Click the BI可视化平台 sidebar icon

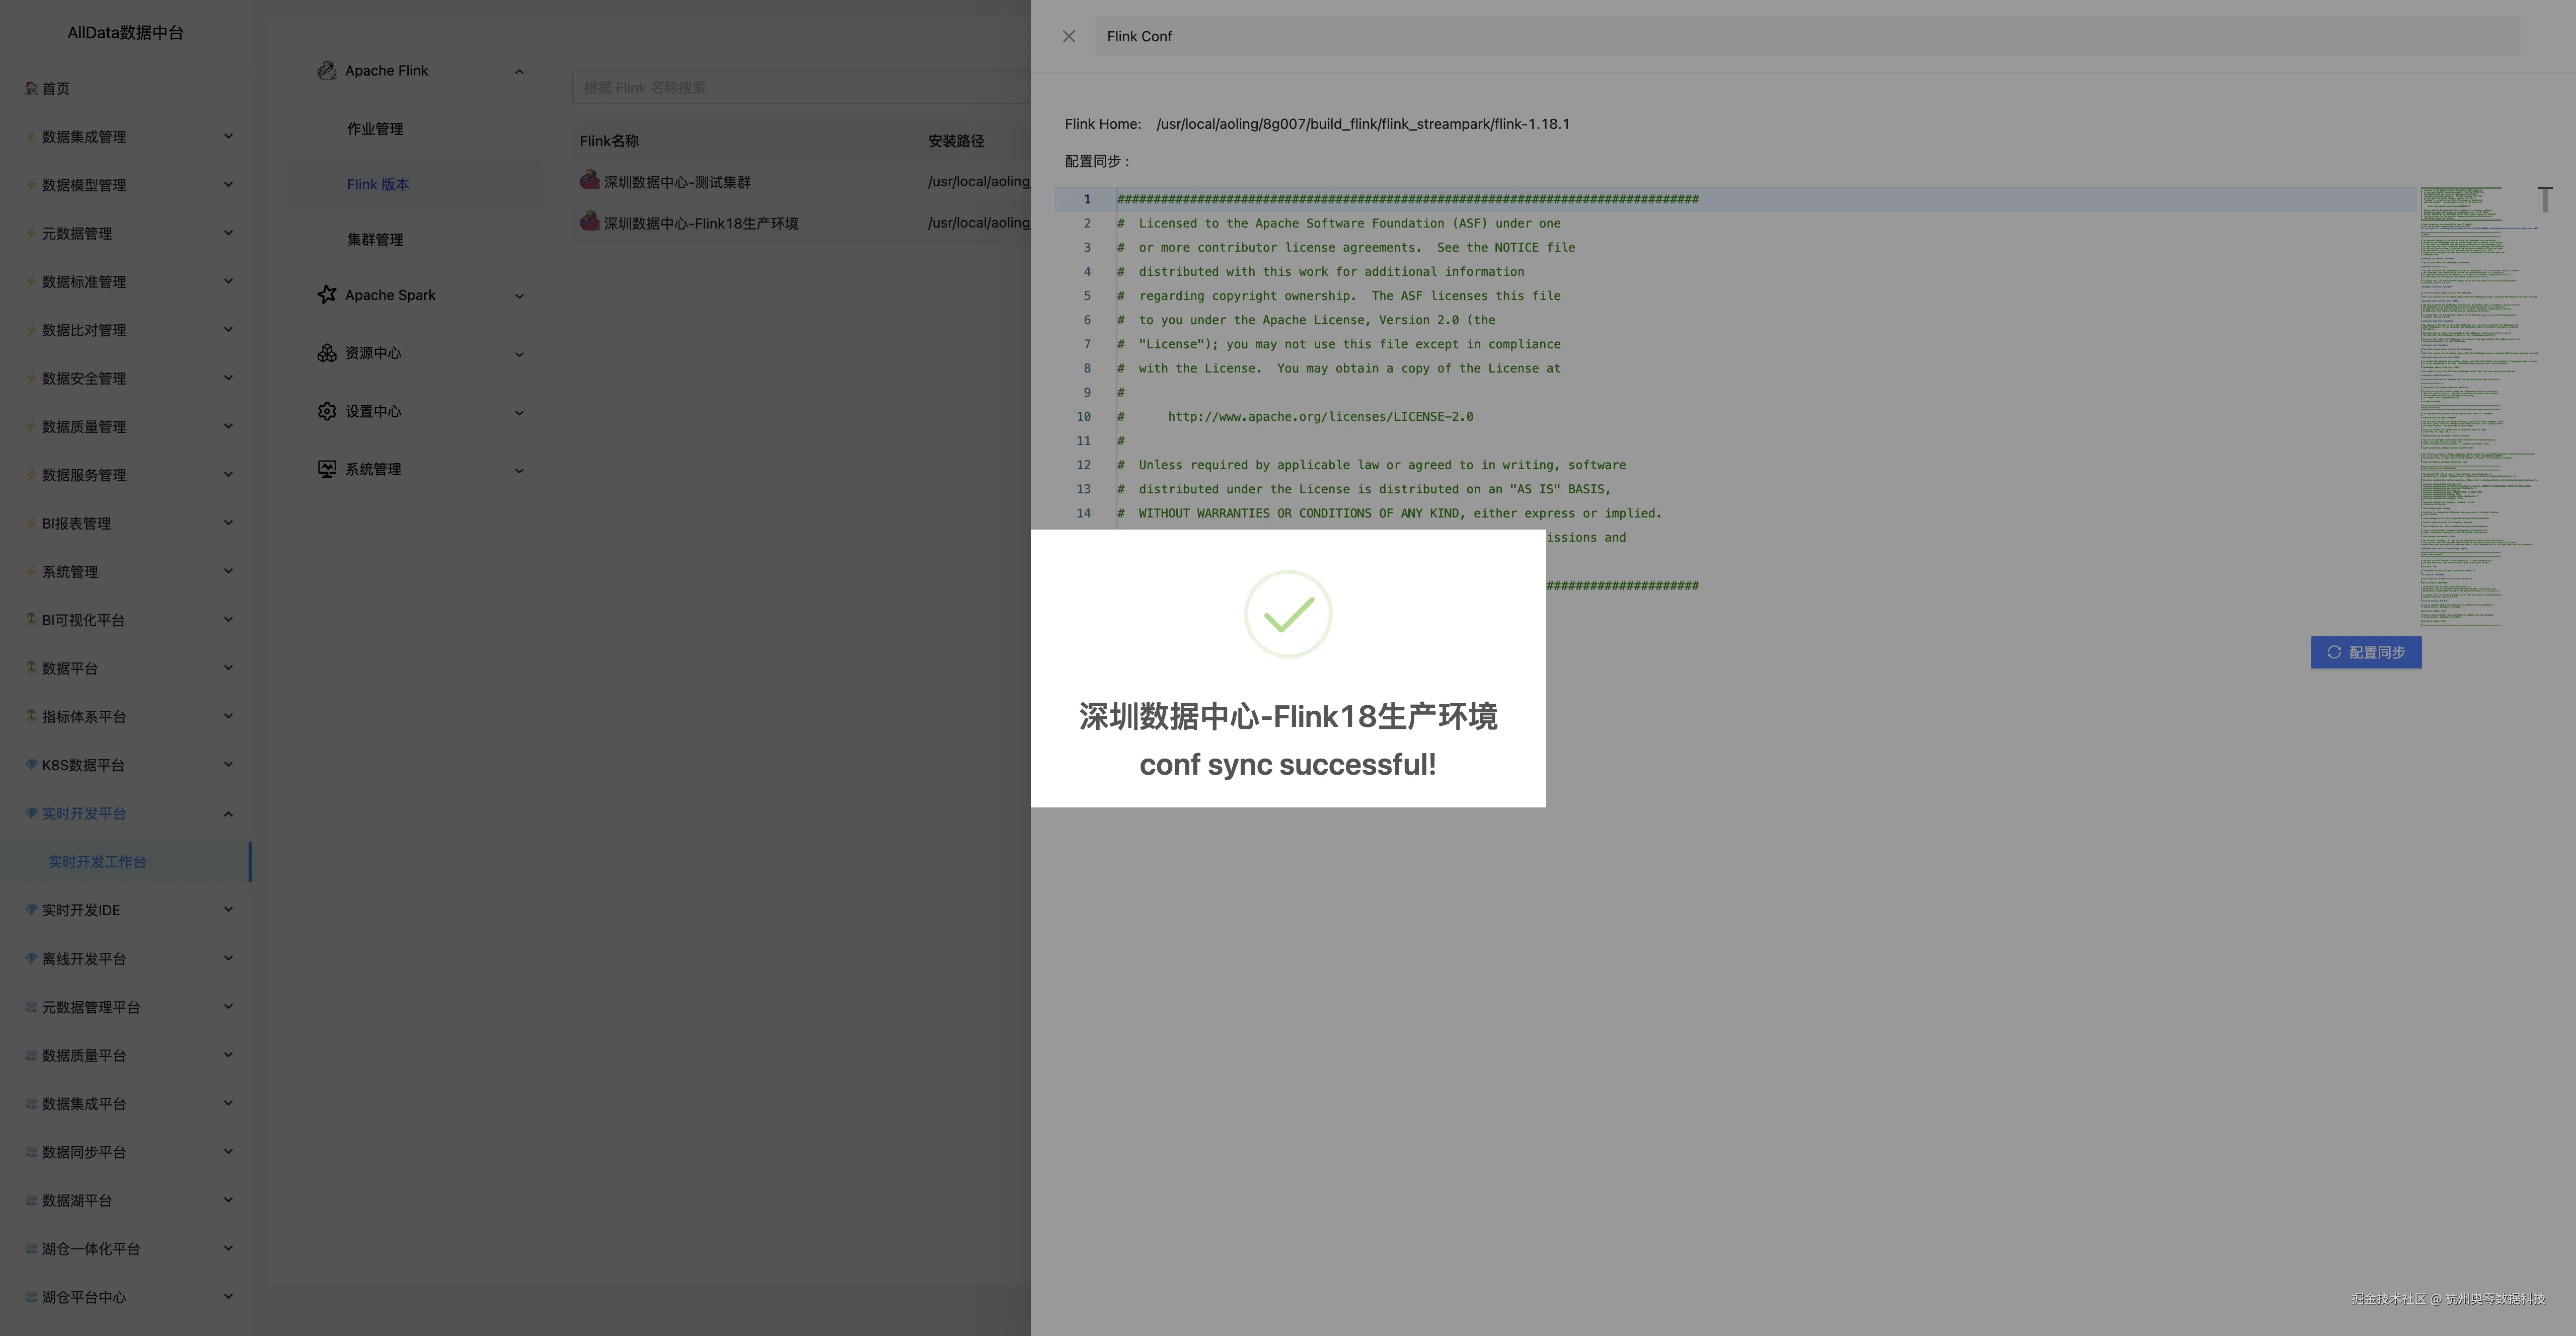(x=30, y=619)
